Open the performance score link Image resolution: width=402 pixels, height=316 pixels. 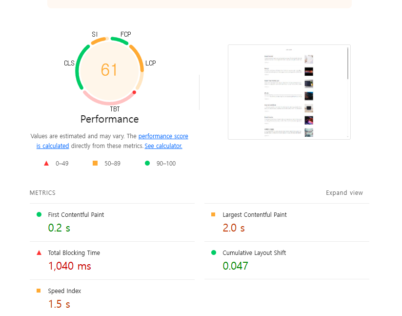coord(163,136)
